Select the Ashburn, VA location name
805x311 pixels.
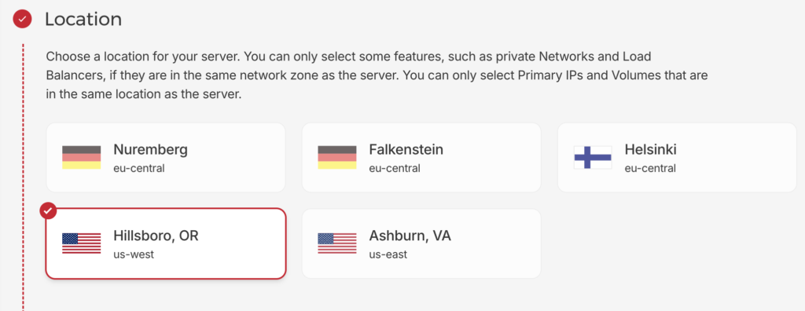410,236
